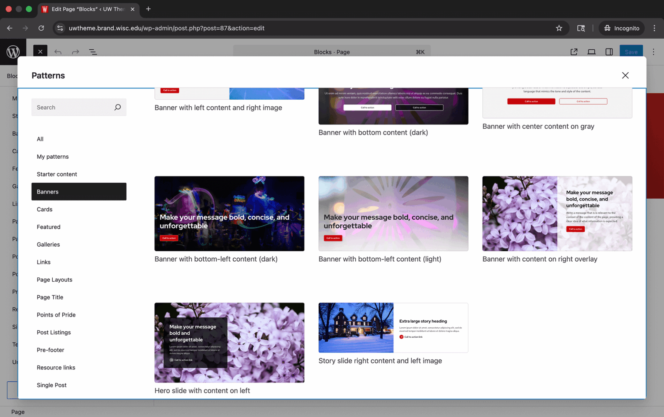Open the Chrome browser menu
664x417 pixels.
point(654,28)
